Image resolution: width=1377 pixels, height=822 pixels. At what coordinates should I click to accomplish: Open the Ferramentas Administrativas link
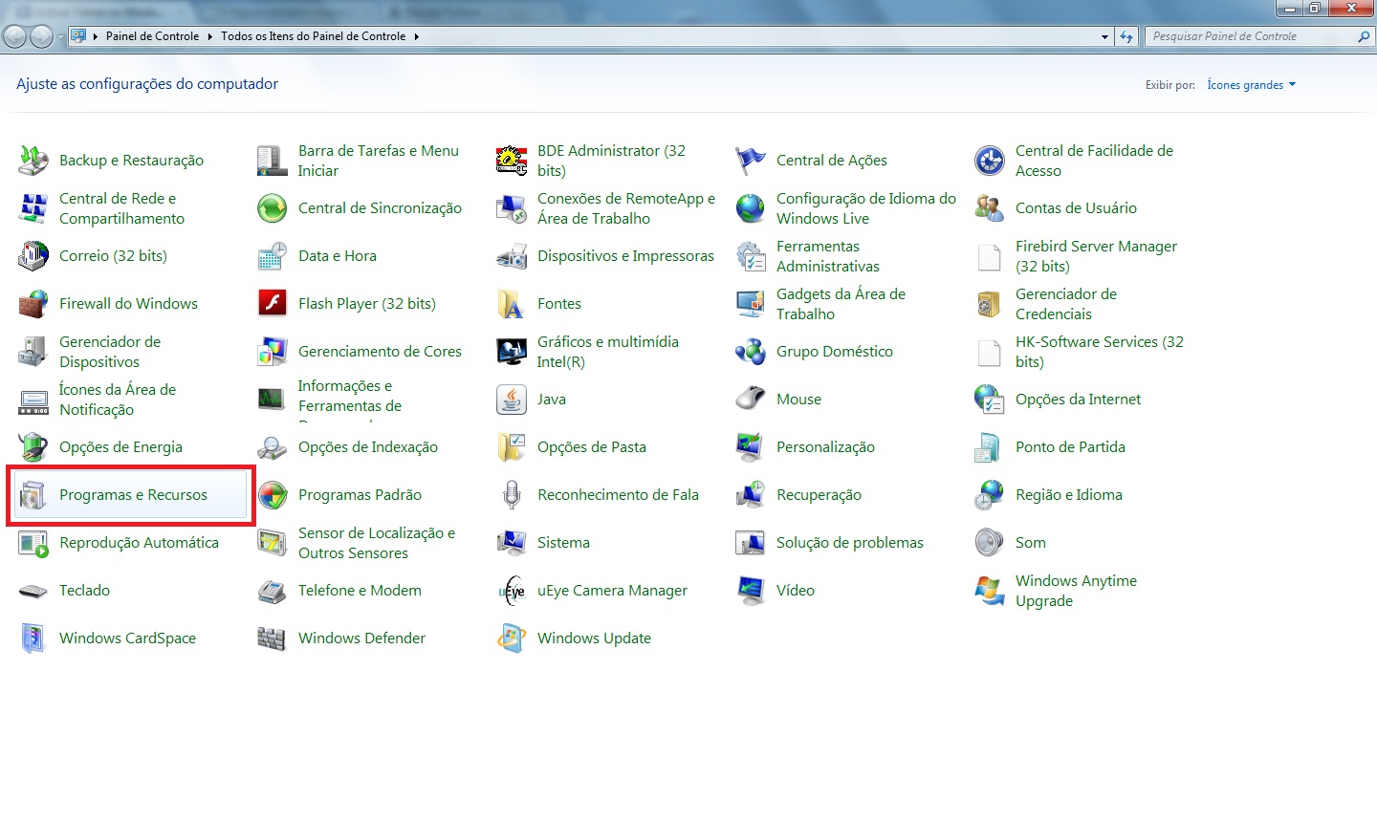827,256
